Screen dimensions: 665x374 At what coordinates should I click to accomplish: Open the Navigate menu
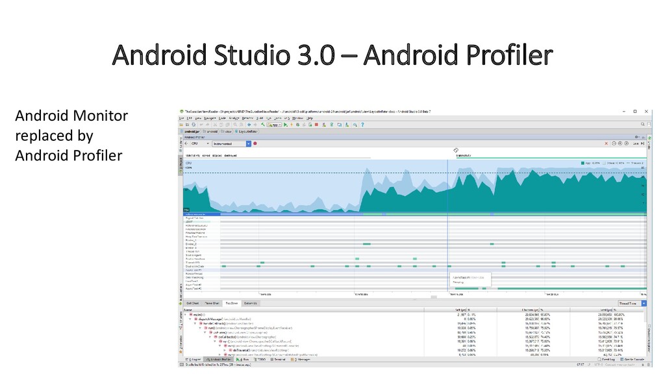click(x=210, y=118)
